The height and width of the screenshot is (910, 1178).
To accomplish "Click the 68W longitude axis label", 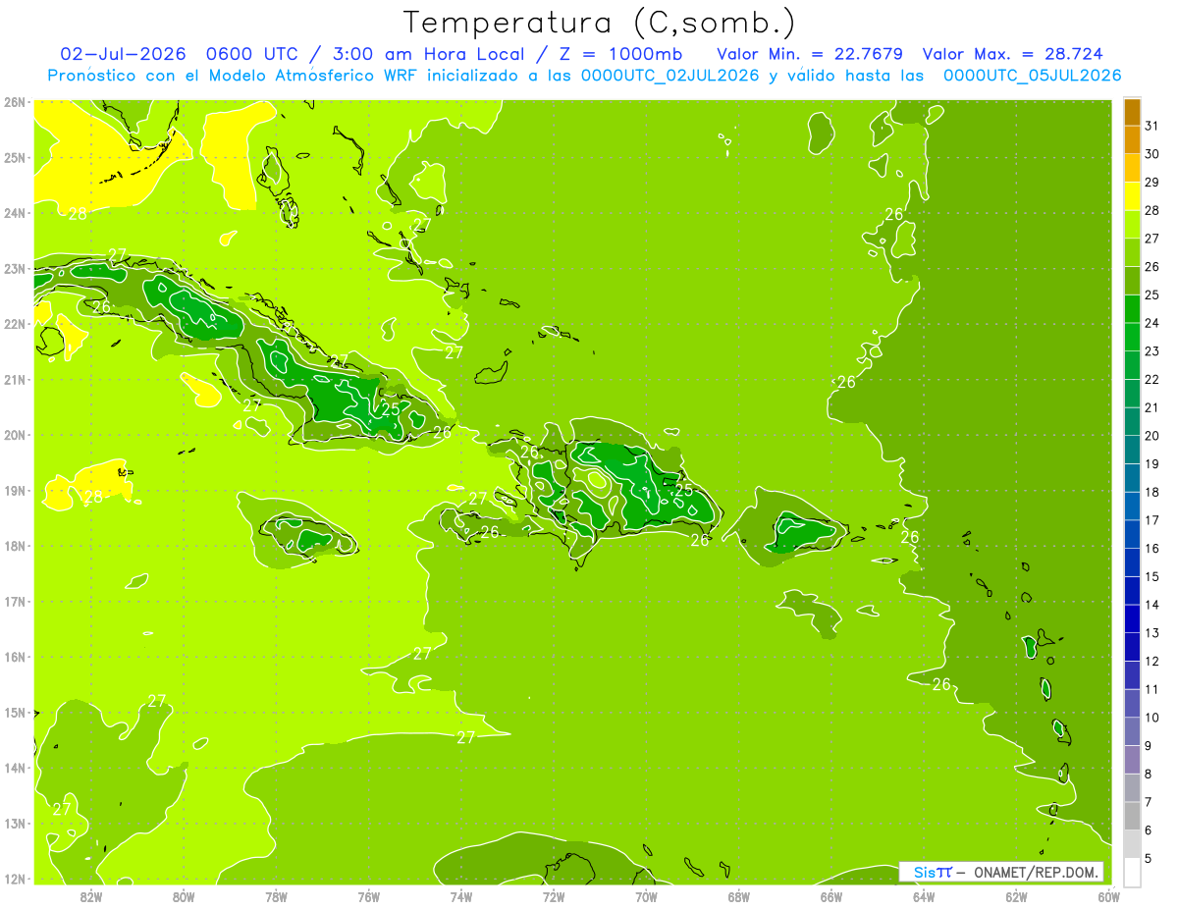I will (739, 897).
